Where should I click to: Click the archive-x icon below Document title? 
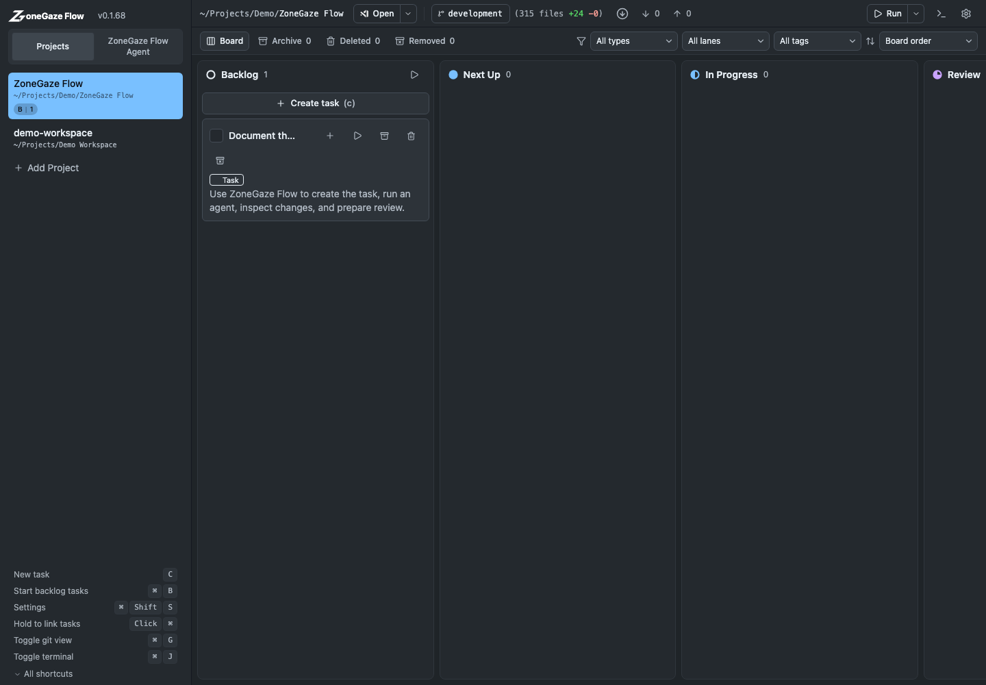point(220,160)
